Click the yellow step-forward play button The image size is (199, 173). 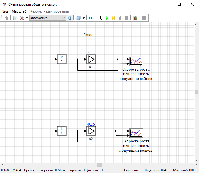(113, 18)
